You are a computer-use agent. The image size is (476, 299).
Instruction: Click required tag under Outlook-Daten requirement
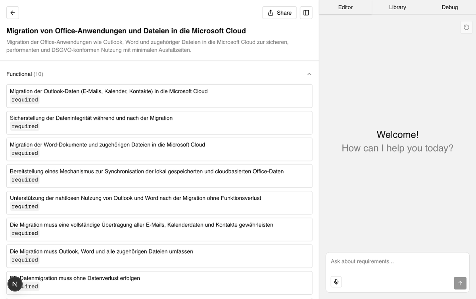pyautogui.click(x=25, y=100)
